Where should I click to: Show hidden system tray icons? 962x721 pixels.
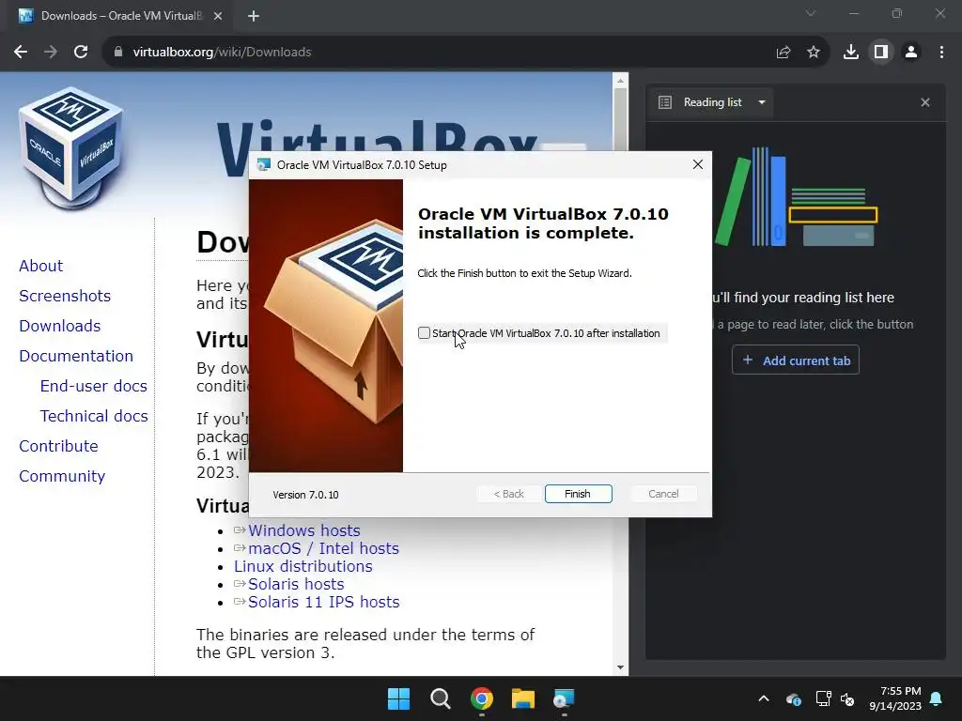click(x=764, y=698)
